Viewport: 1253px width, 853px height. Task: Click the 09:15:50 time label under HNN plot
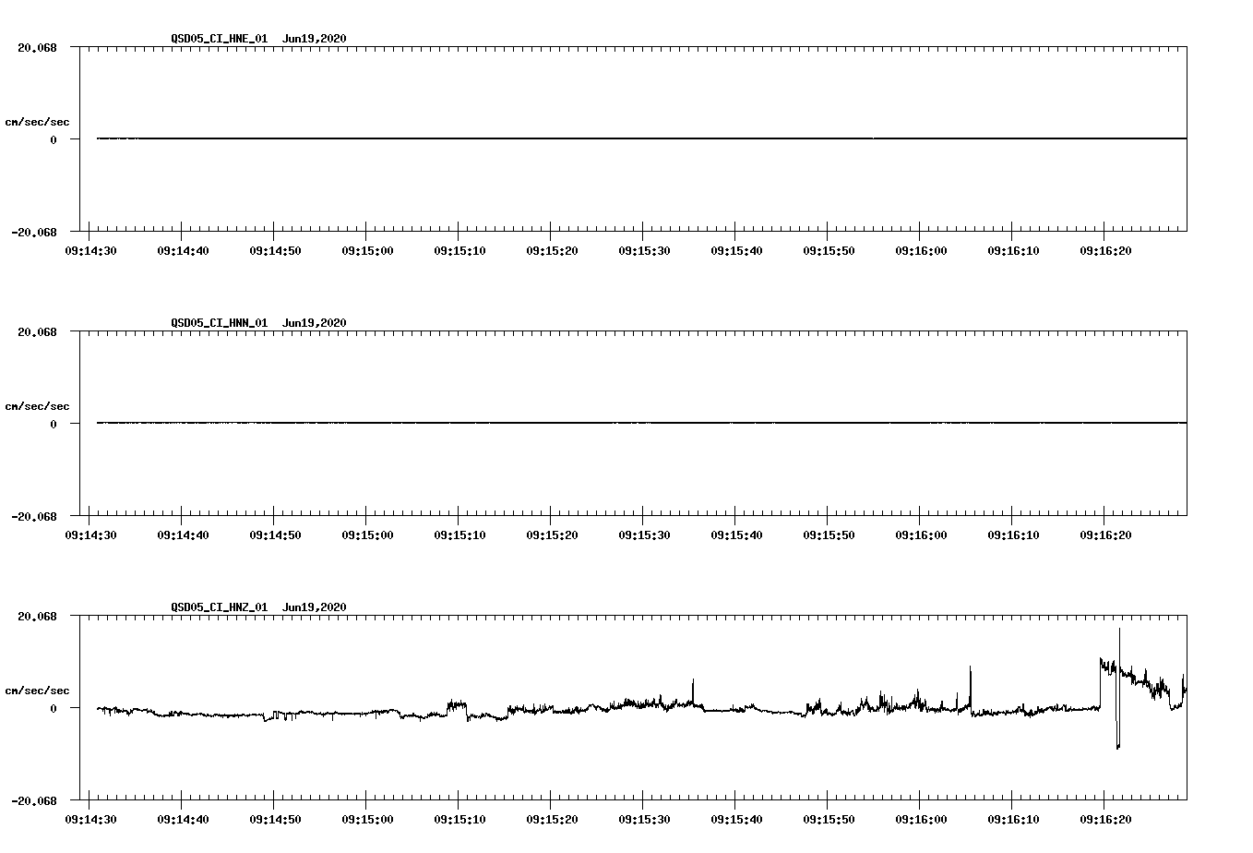coord(829,535)
